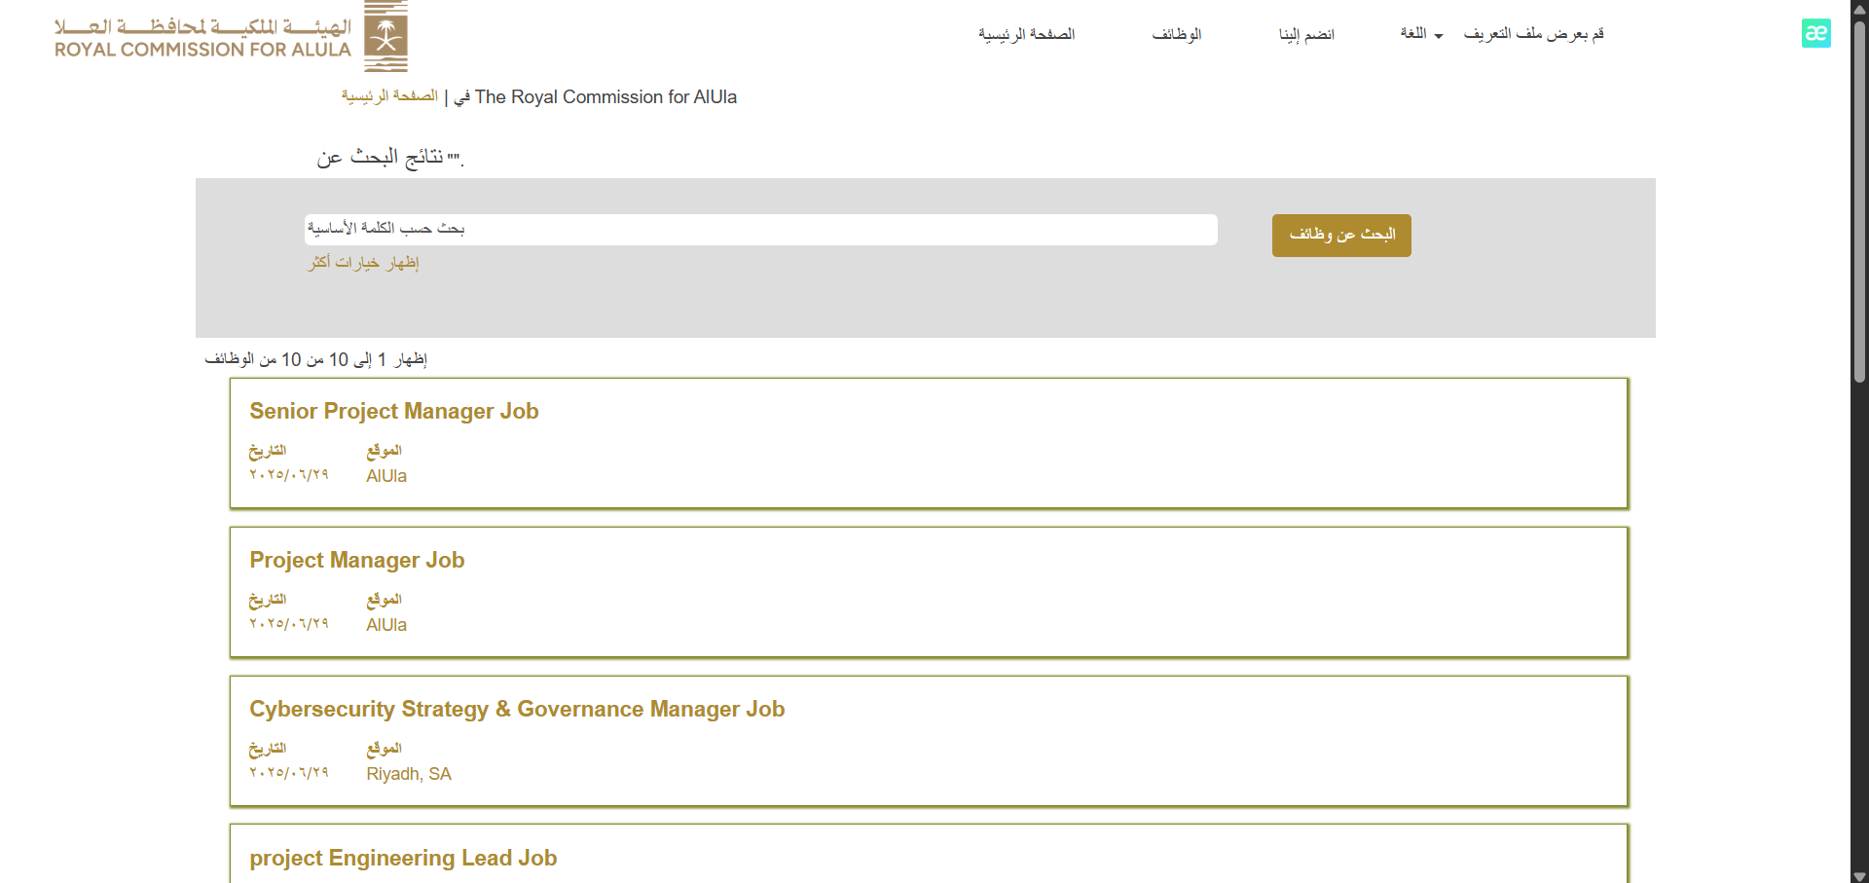The width and height of the screenshot is (1869, 883).
Task: Click the teal ae extension icon
Action: coord(1815,33)
